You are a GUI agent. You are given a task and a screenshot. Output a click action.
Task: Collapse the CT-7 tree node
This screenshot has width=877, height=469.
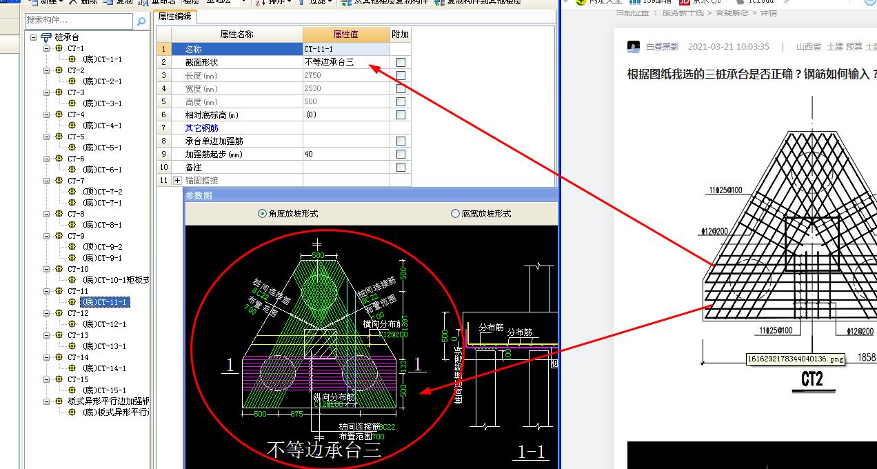tap(48, 181)
